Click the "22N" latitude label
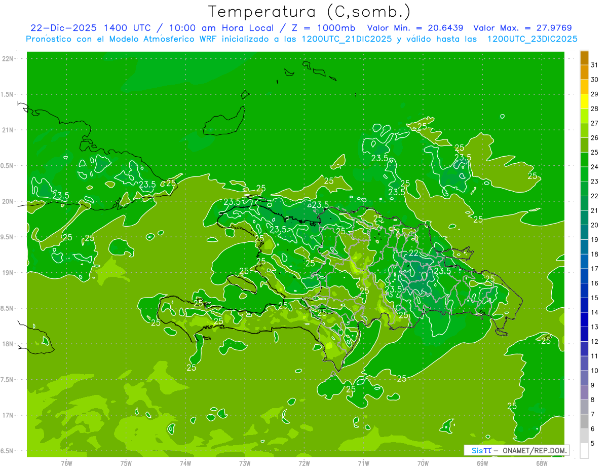The width and height of the screenshot is (608, 470). tap(8, 59)
